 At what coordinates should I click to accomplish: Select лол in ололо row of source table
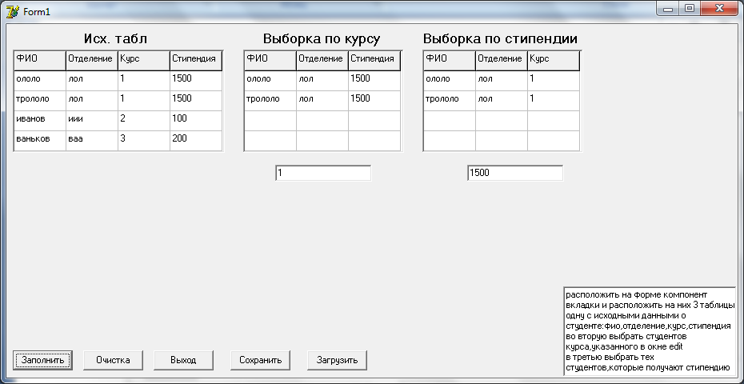pyautogui.click(x=92, y=81)
